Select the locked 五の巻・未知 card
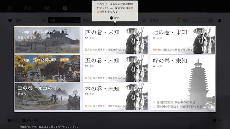Image resolution: width=230 pixels, height=129 pixels. 115,68
